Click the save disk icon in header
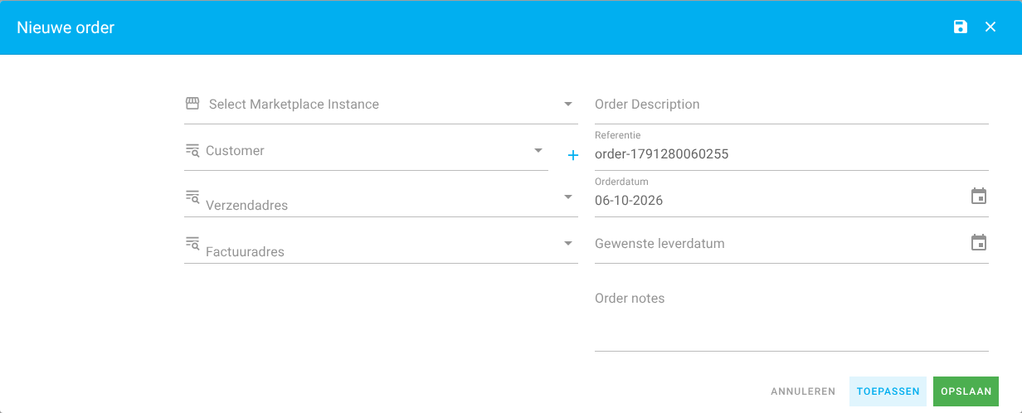This screenshot has height=413, width=1022. point(961,27)
